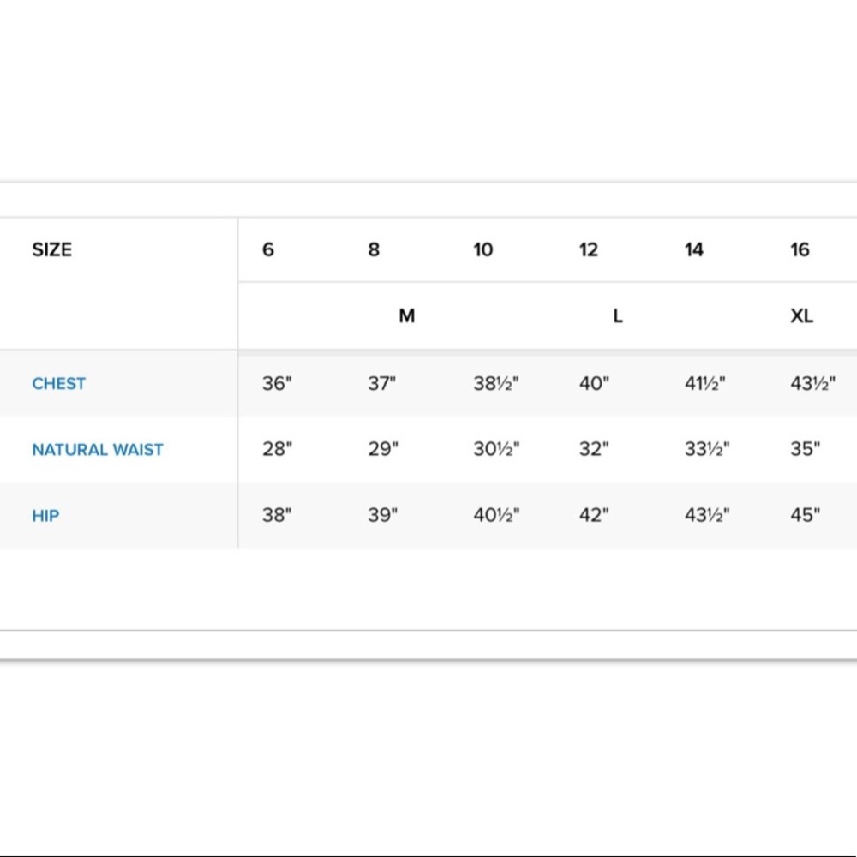Screen dimensions: 857x857
Task: Click the M size label
Action: pyautogui.click(x=406, y=316)
